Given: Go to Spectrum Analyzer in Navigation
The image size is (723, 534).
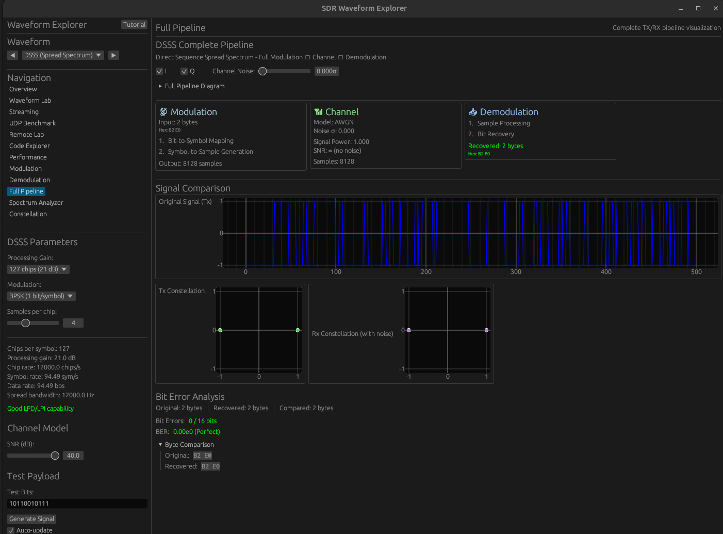Looking at the screenshot, I should coord(36,203).
